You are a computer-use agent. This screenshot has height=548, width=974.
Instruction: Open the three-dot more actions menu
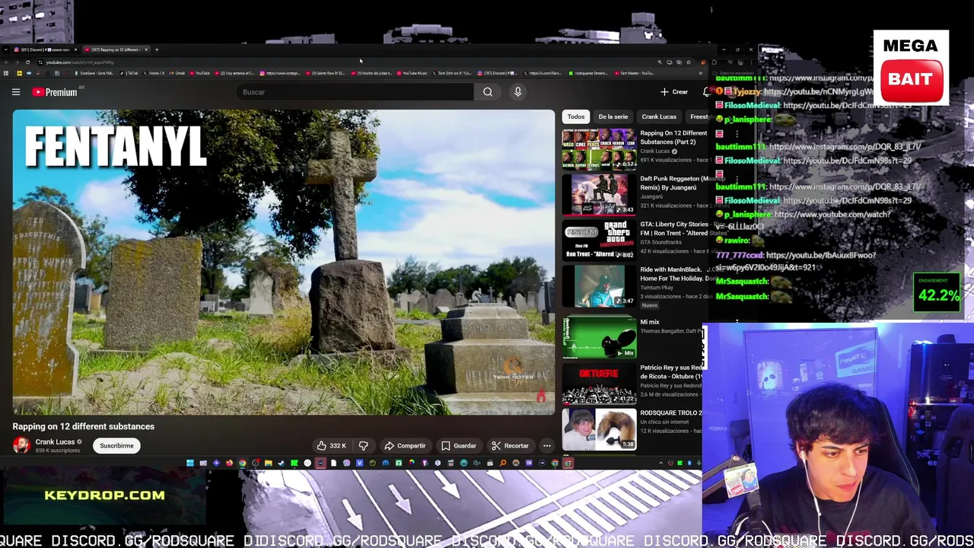pos(546,446)
